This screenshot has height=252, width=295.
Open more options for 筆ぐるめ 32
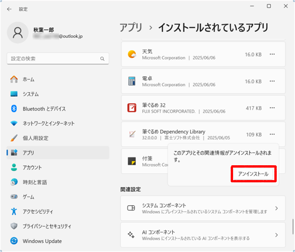tap(272, 108)
